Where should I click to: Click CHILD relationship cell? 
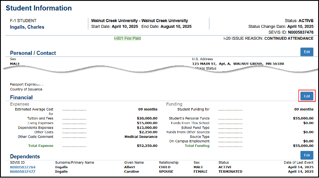coord(164,167)
